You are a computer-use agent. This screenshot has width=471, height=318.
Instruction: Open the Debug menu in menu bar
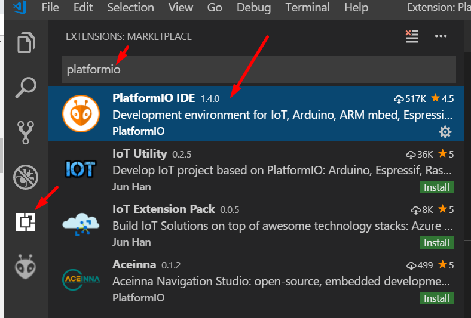[253, 8]
